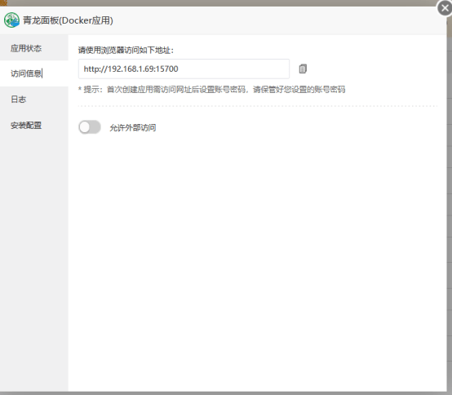452x395 pixels.
Task: Click the orange text behind the dialog corner
Action: click(3, 3)
